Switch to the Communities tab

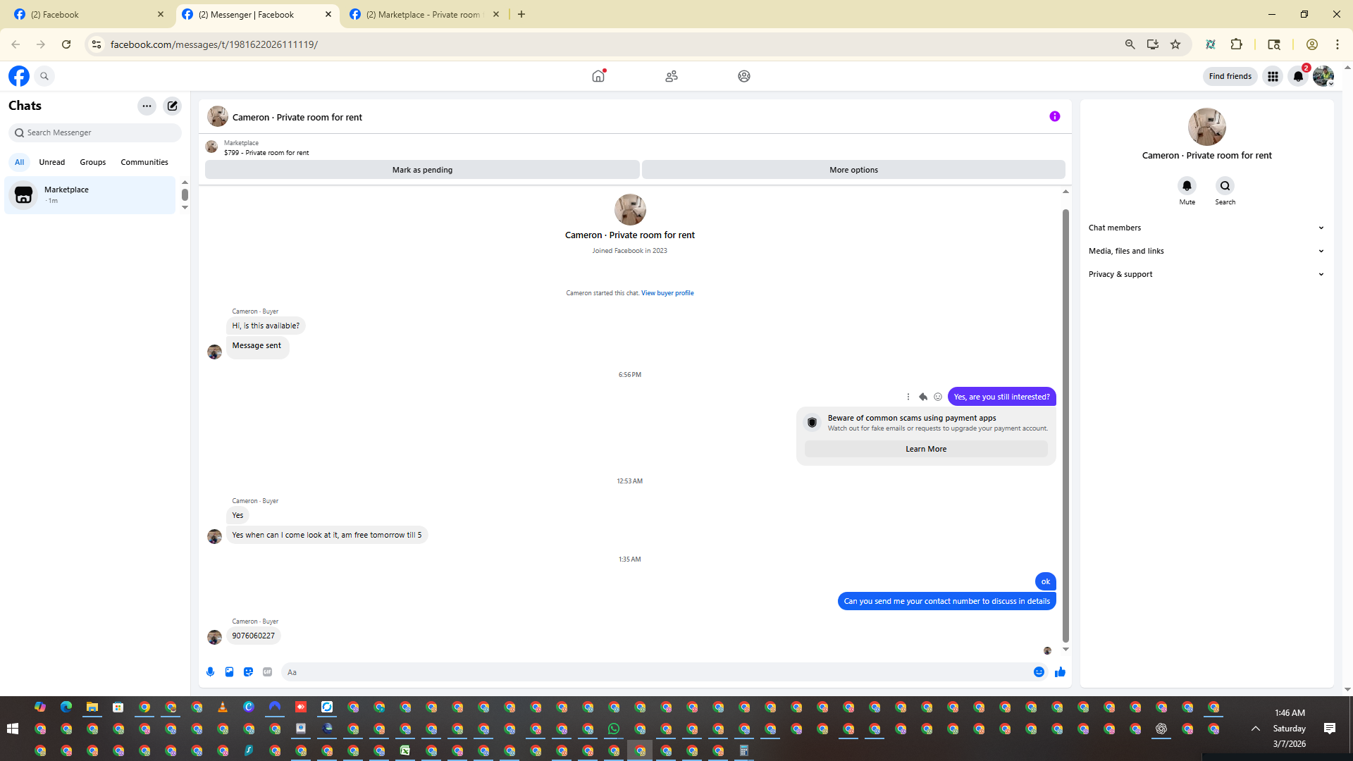(144, 162)
